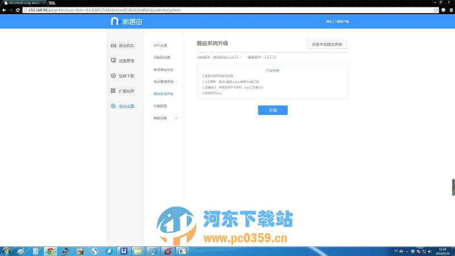This screenshot has height=256, width=455.
Task: Click the router status icon (路由状态)
Action: tap(113, 46)
